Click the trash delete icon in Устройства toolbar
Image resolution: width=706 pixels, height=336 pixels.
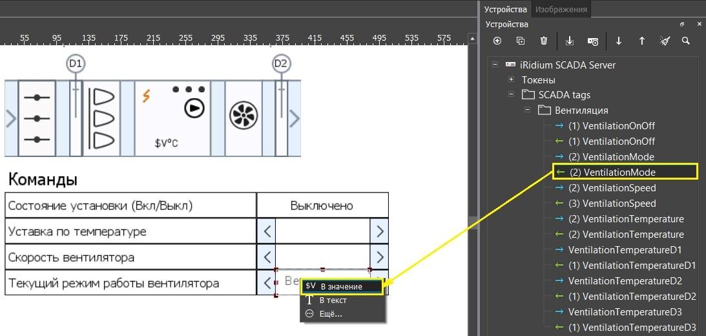(544, 41)
